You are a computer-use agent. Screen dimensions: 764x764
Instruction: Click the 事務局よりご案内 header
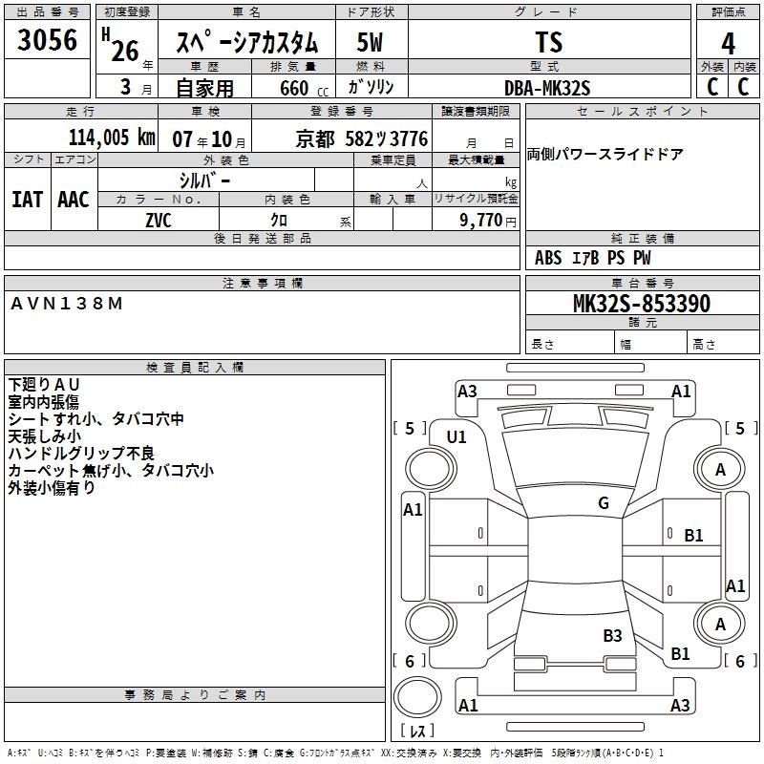(x=195, y=694)
